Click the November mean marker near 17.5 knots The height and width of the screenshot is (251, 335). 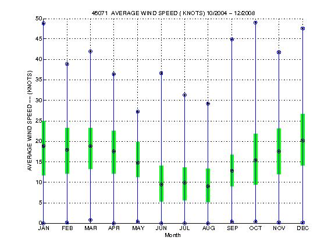(279, 151)
